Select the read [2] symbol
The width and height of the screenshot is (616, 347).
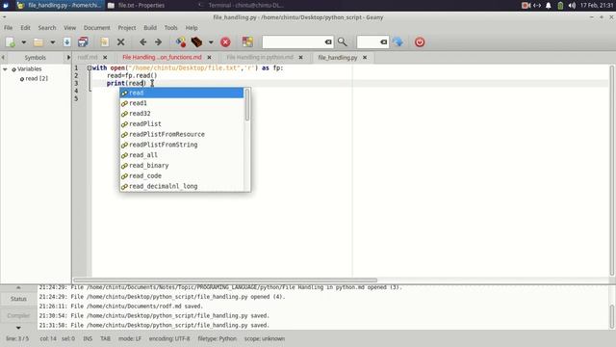(37, 79)
